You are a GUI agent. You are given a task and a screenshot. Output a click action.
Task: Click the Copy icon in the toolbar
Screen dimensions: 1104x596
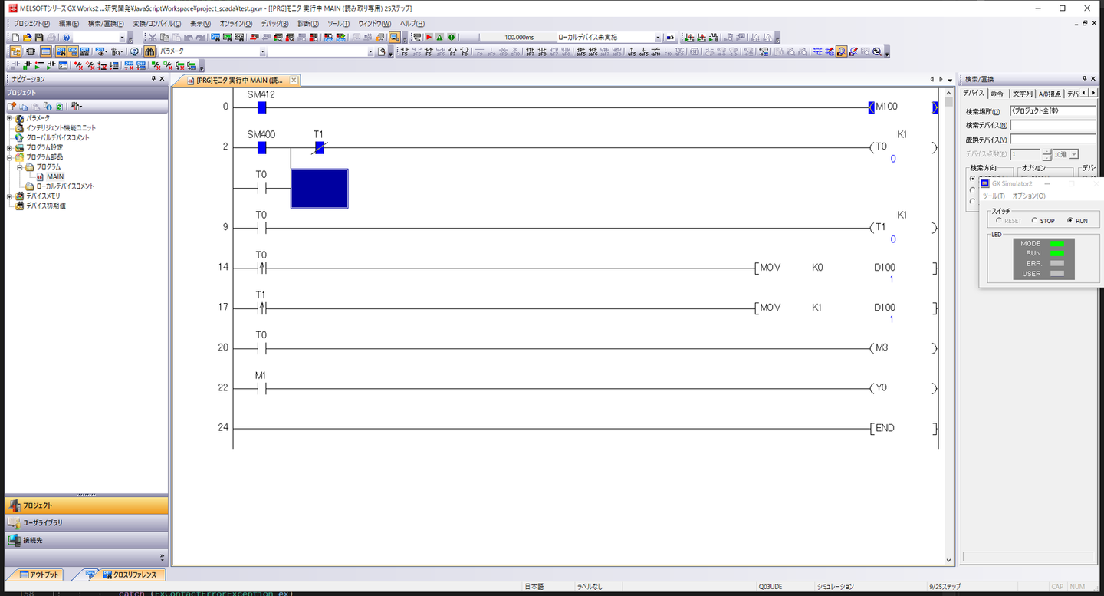pos(164,37)
